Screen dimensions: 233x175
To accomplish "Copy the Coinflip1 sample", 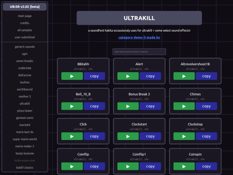I will pos(151,166).
